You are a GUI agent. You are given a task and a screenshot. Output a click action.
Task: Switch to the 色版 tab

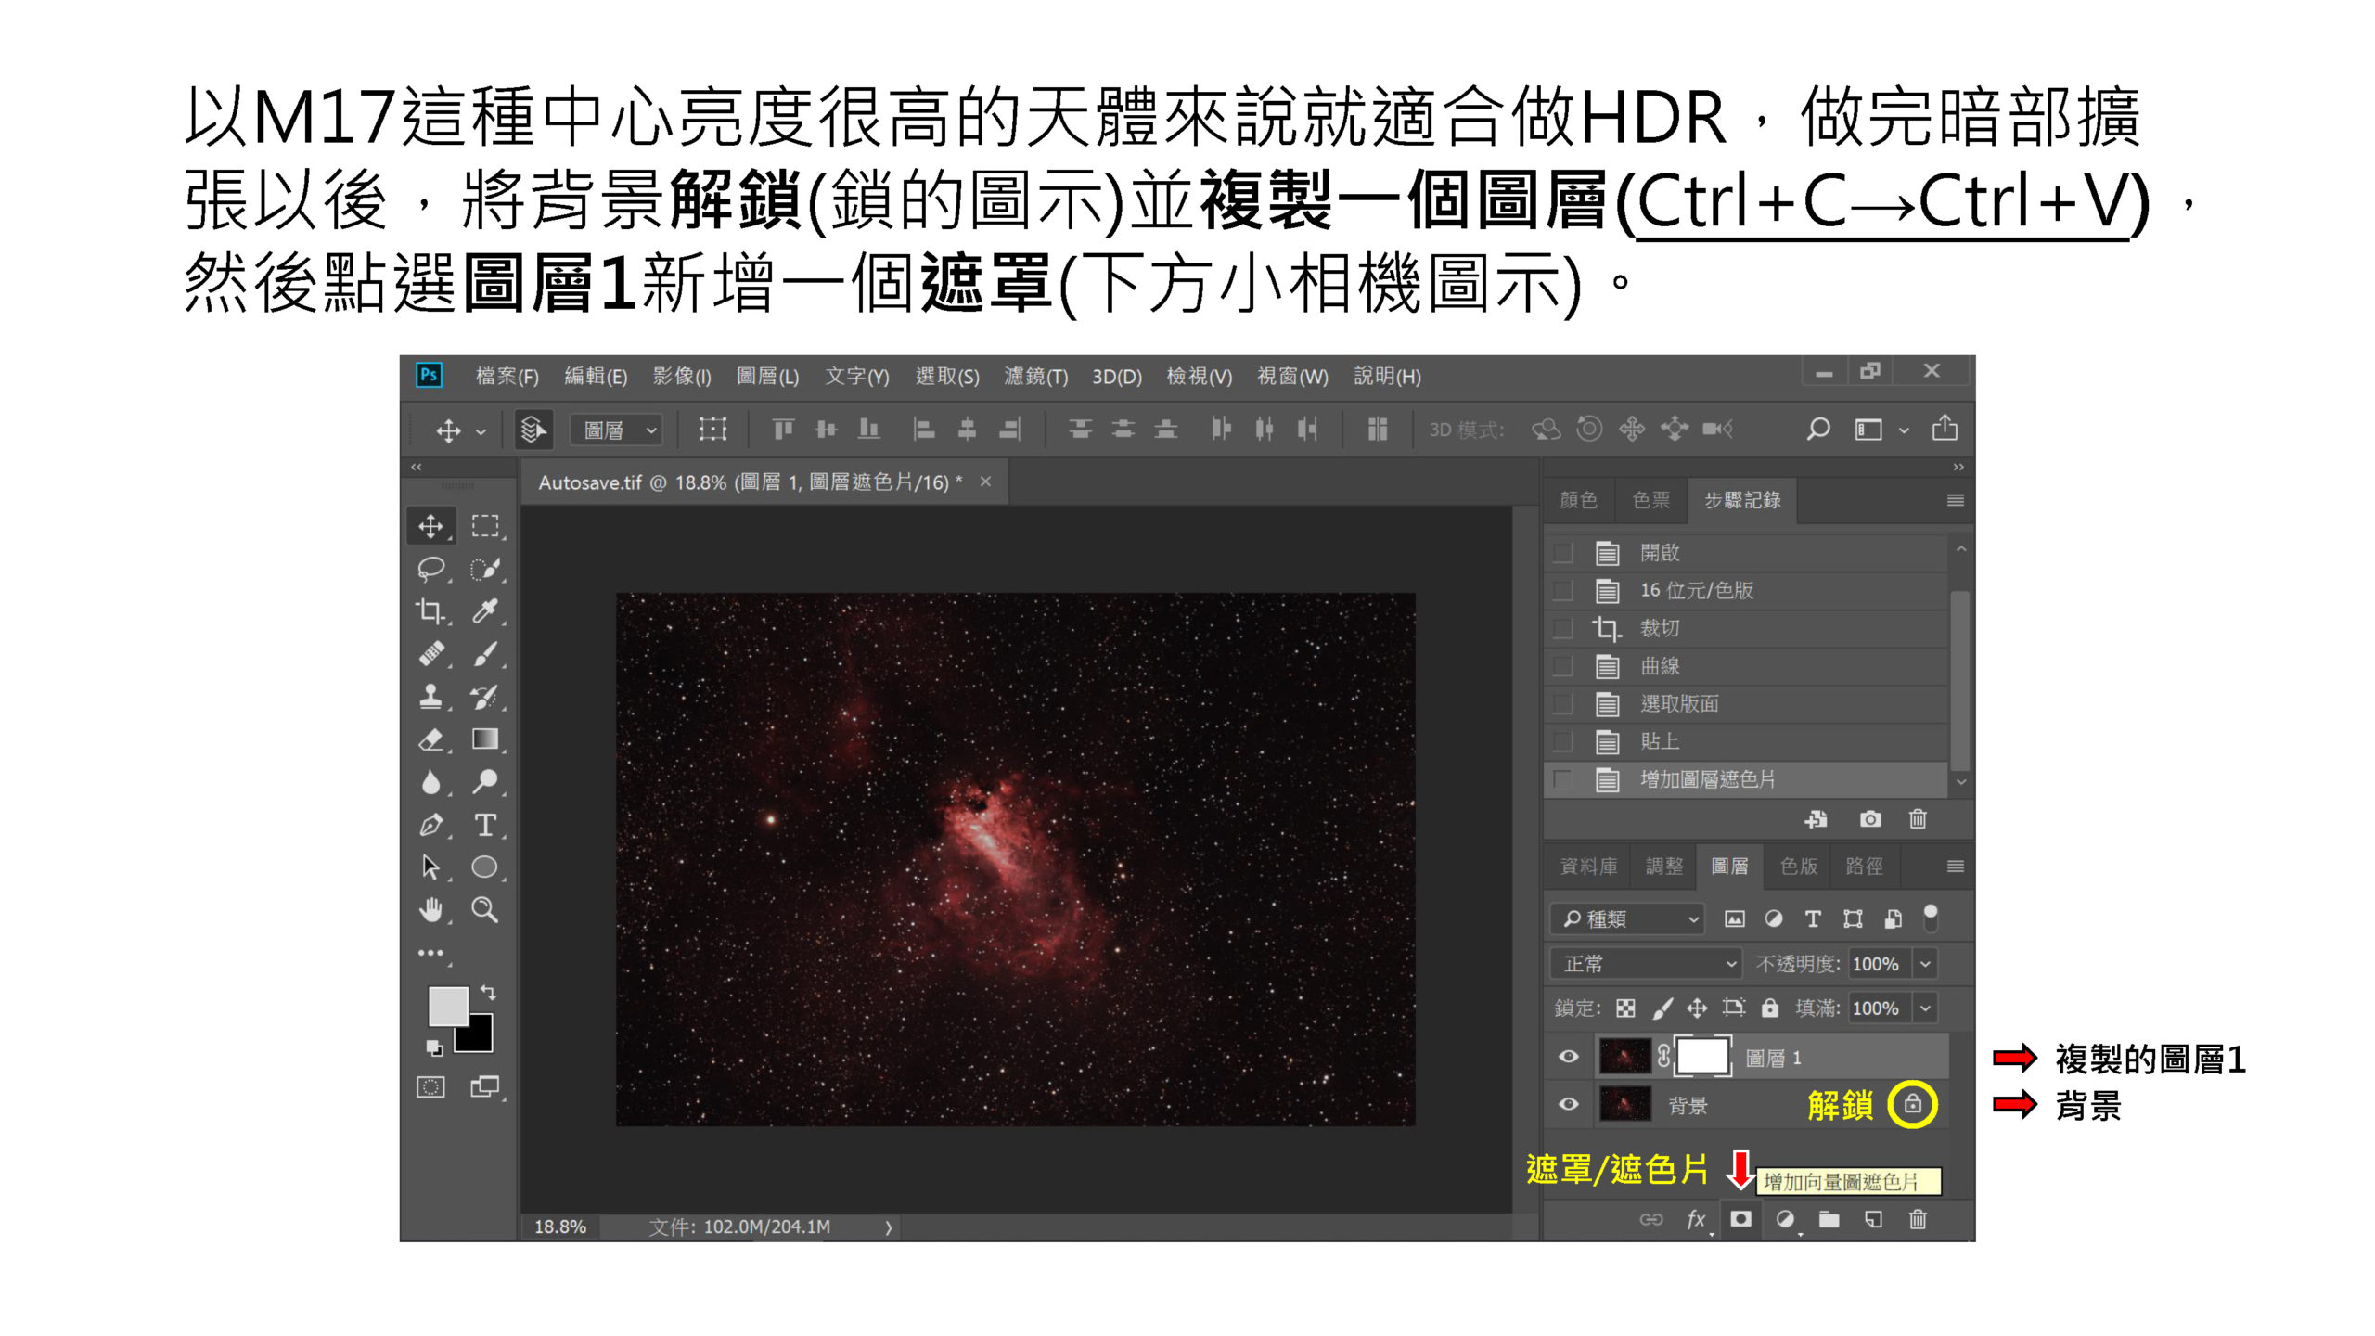1798,866
